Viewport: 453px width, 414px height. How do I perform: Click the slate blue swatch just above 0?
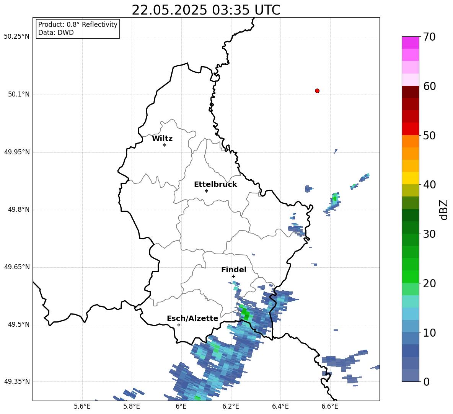pyautogui.click(x=411, y=375)
